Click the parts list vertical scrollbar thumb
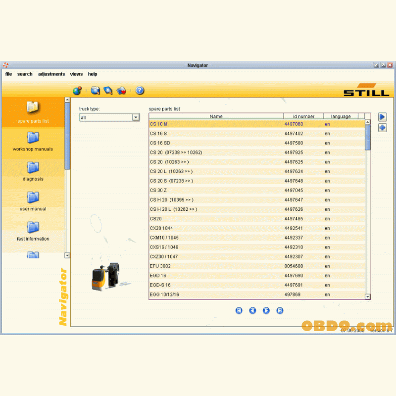 coord(368,138)
